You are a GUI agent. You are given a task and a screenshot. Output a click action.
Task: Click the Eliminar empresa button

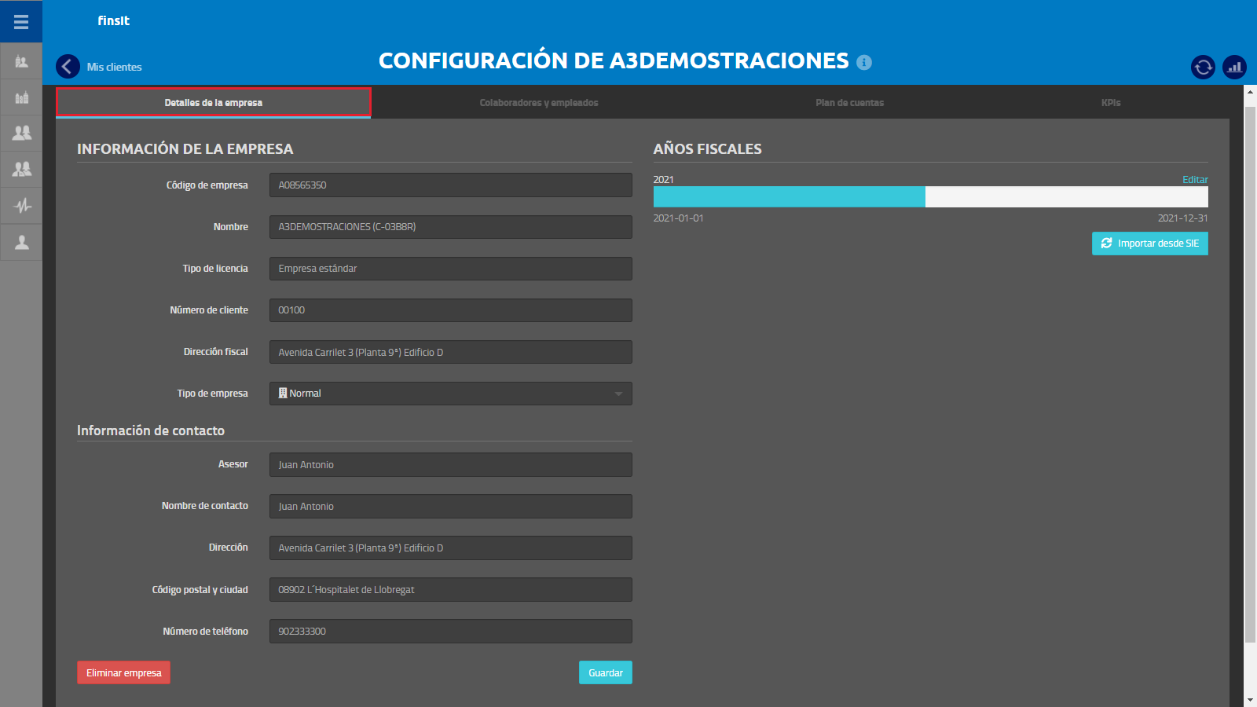(x=123, y=672)
